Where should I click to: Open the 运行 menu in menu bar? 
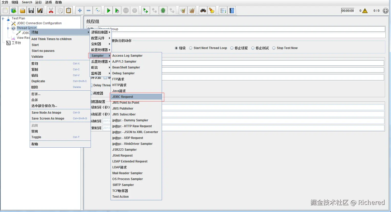[38, 2]
